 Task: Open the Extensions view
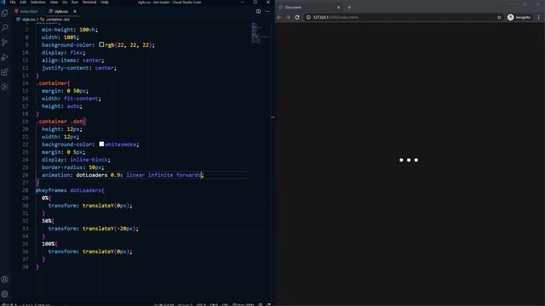4,72
